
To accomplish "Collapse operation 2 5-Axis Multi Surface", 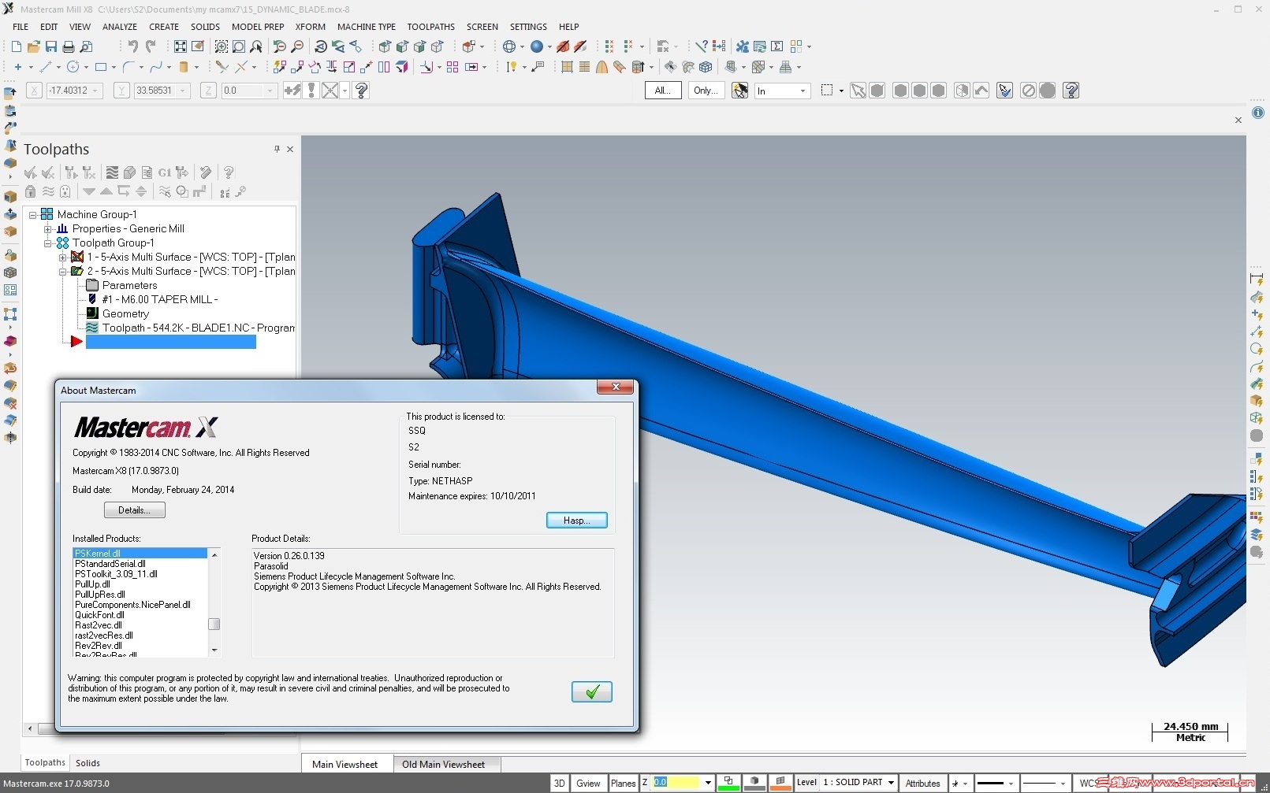I will point(62,271).
